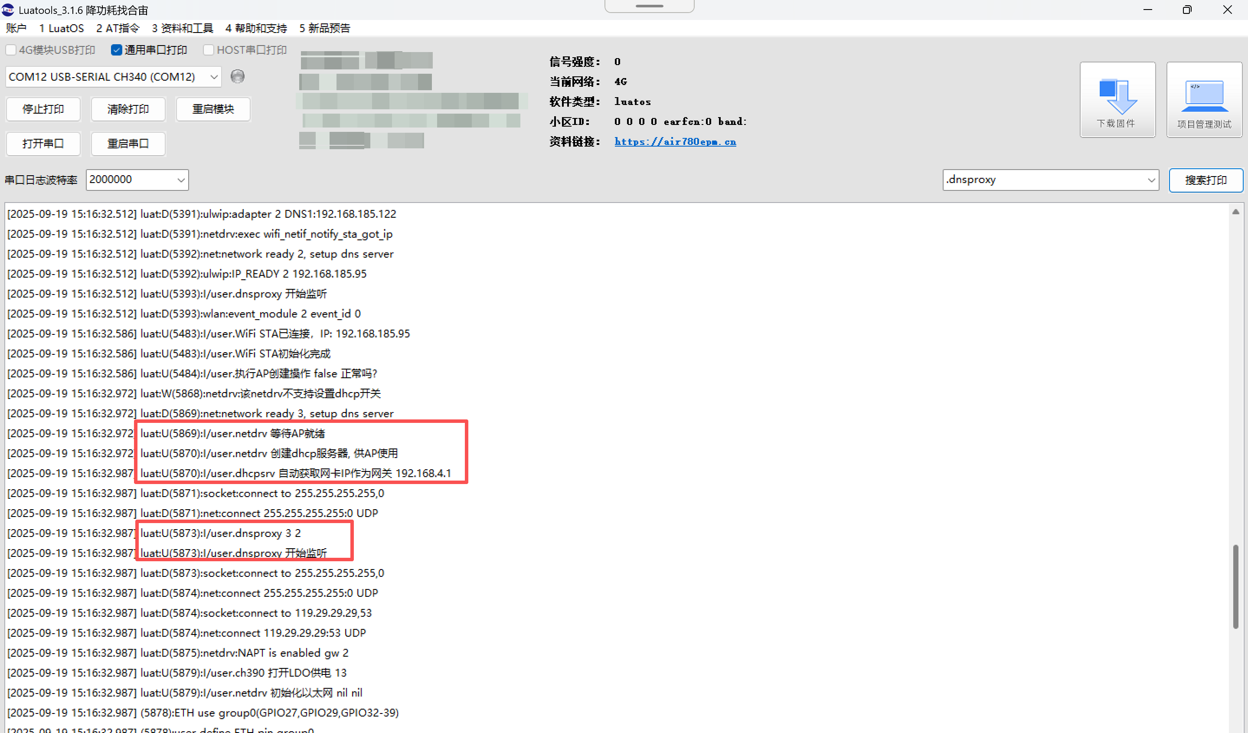Open the 3 资料和工具 menu

tap(182, 28)
